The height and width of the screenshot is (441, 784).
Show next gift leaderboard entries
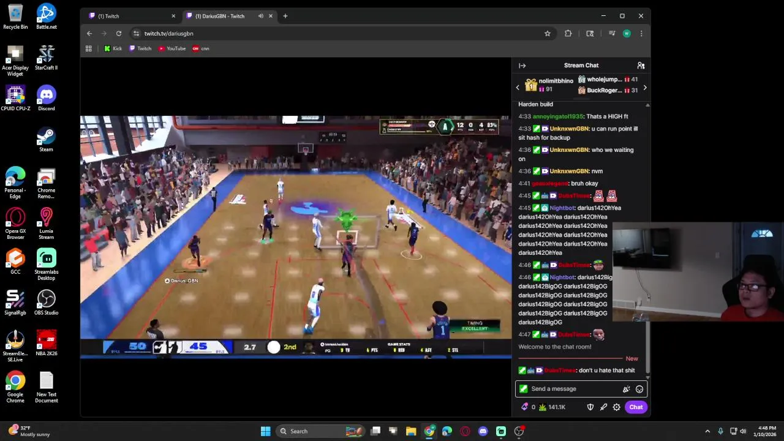coord(644,88)
